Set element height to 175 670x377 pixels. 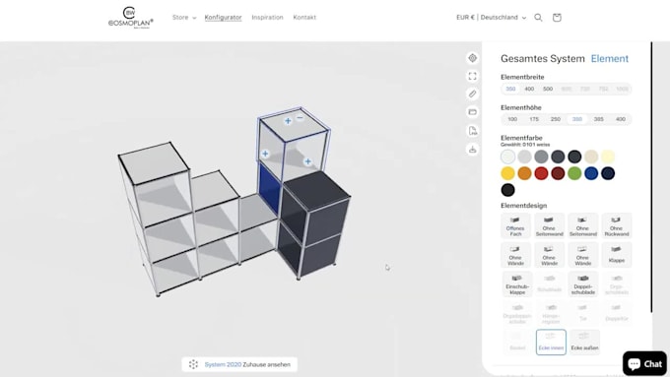pos(534,119)
